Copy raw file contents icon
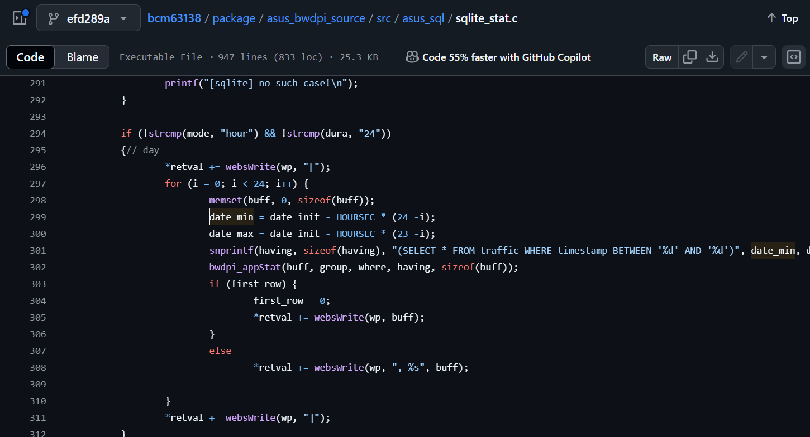810x437 pixels. 690,57
